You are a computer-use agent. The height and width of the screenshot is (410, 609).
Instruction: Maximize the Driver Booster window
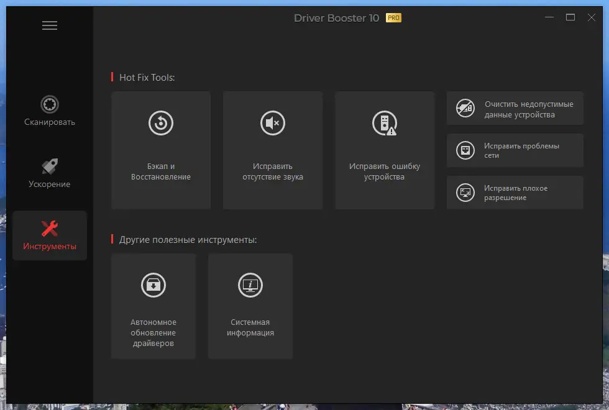tap(570, 17)
